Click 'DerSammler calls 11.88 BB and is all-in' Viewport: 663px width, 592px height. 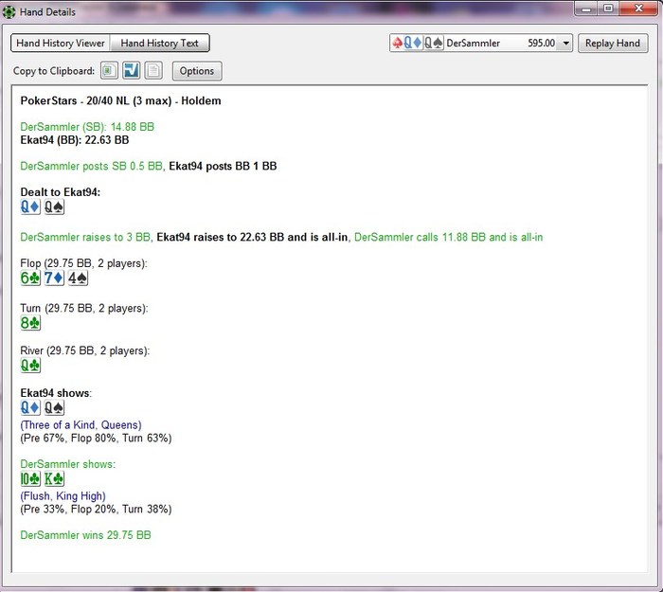448,237
